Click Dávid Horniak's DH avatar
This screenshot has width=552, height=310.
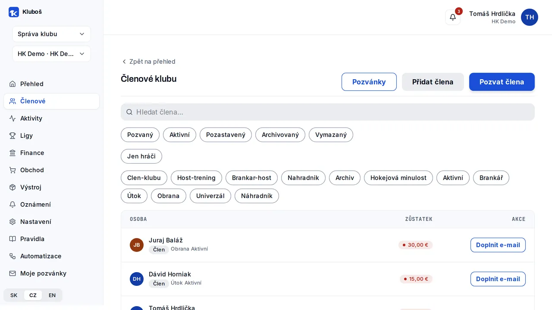coord(137,279)
